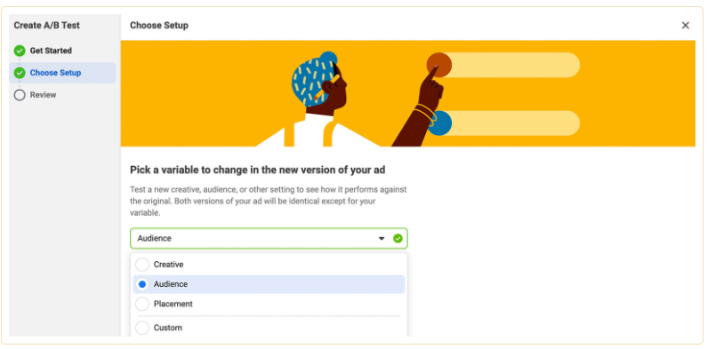Open the Choose Setup step
This screenshot has width=707, height=349.
[x=55, y=73]
